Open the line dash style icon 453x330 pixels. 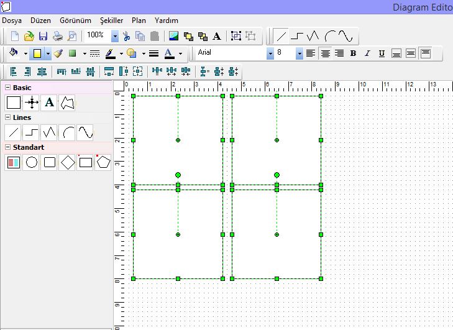coord(94,53)
